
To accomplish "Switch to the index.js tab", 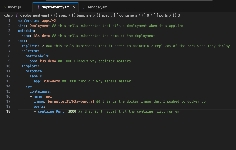I will click(x=14, y=7).
